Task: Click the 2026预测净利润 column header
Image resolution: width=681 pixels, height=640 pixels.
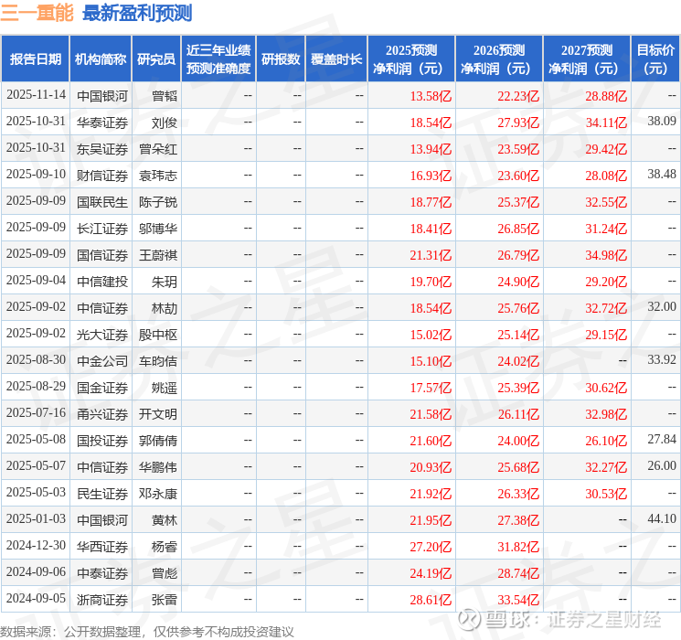Action: (x=499, y=59)
